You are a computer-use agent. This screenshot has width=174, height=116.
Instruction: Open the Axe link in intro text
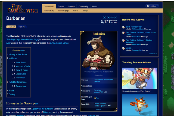coord(8,43)
